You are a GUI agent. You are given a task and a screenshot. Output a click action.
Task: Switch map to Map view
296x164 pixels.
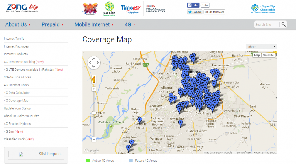pos(257,55)
